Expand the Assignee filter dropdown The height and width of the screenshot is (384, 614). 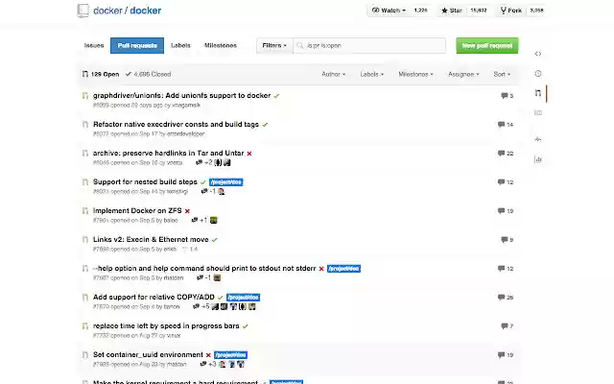463,74
